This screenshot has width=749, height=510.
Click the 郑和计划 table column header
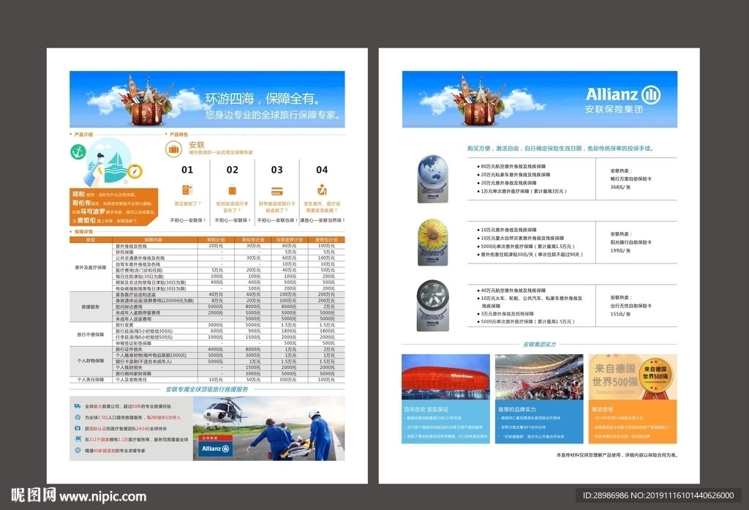click(216, 239)
